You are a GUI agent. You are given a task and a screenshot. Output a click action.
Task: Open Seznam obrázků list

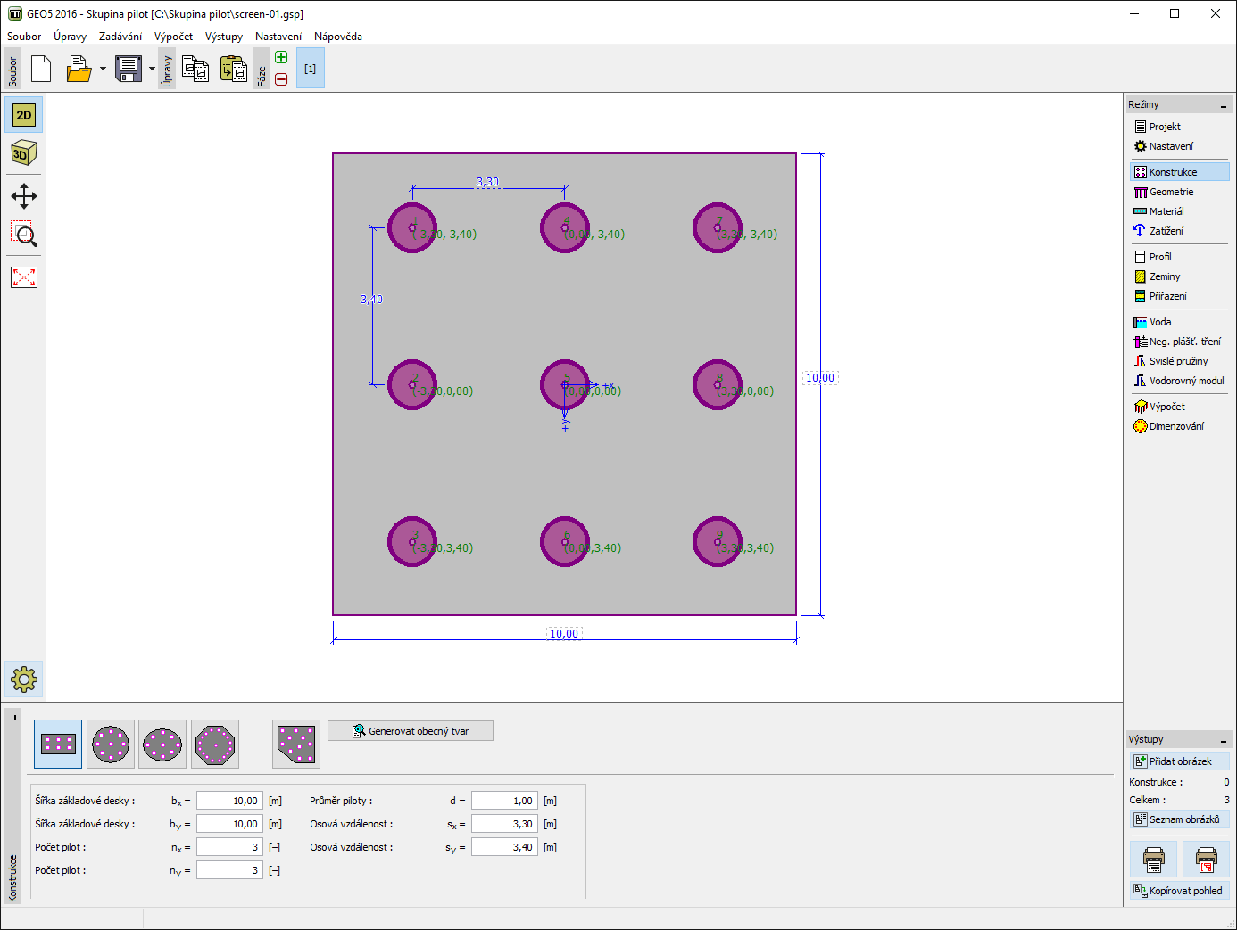click(x=1180, y=819)
